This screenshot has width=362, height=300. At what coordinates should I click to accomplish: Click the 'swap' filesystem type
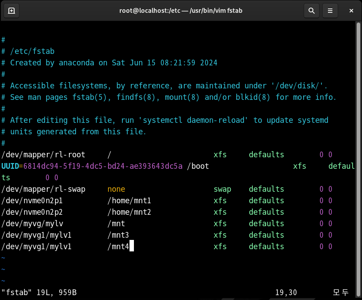(x=222, y=189)
